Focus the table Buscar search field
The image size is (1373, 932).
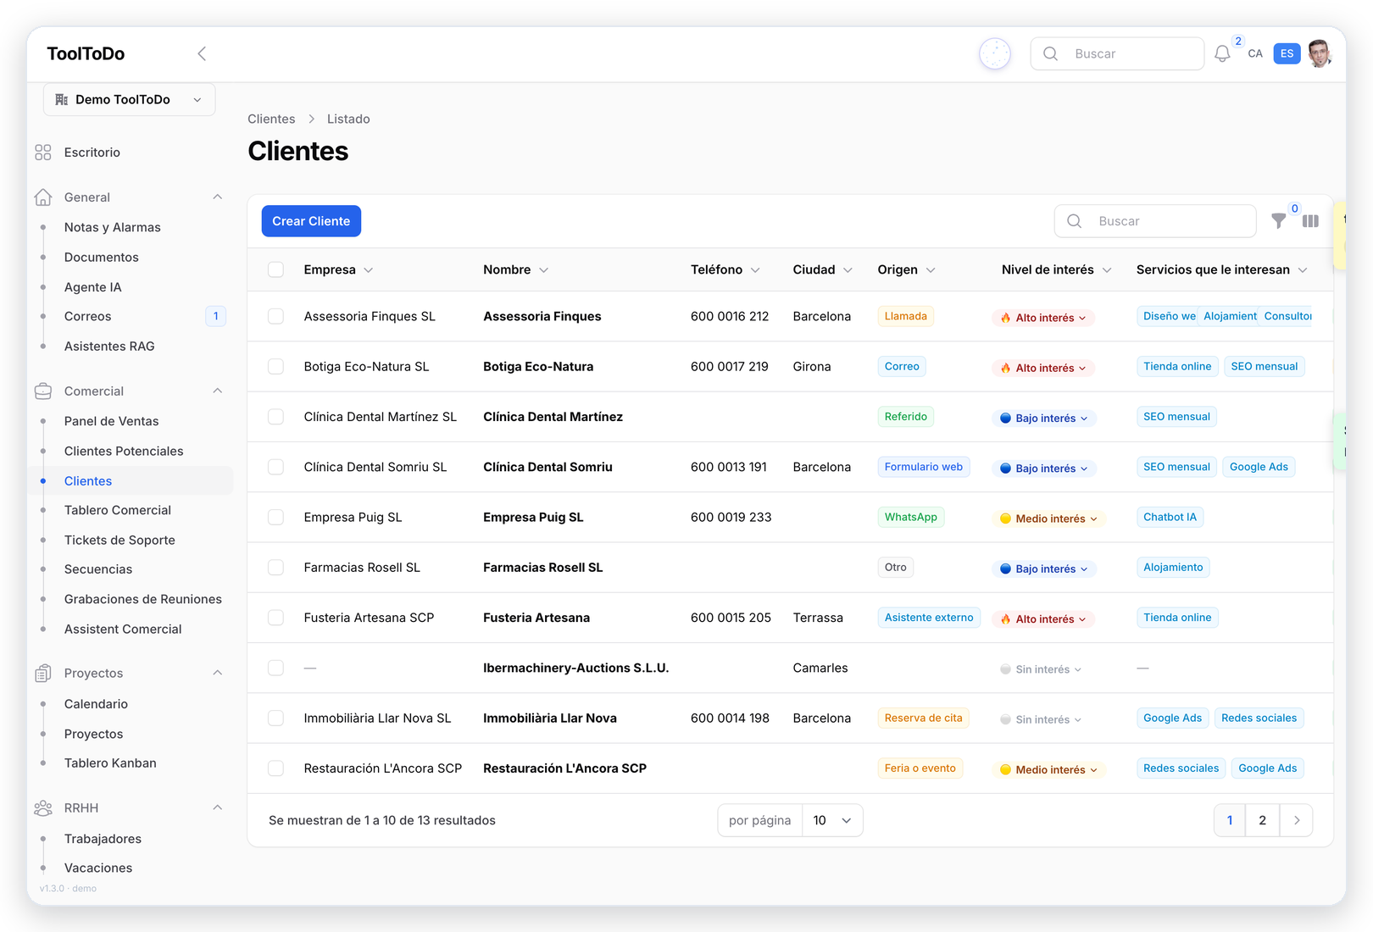coord(1155,221)
